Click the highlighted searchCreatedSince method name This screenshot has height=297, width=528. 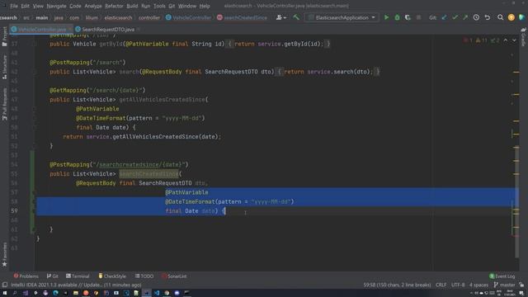pos(148,174)
